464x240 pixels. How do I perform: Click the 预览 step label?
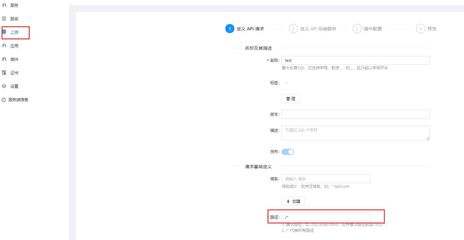coord(432,29)
